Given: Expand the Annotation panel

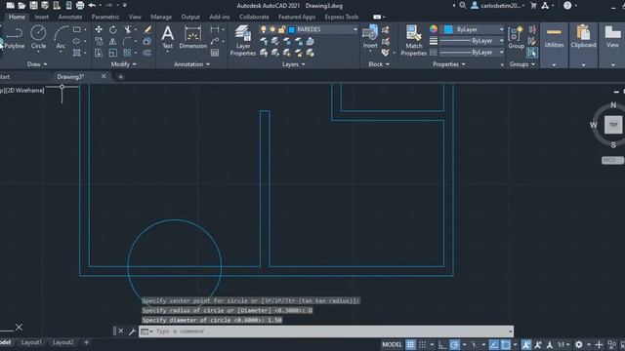Looking at the screenshot, I should coord(191,64).
